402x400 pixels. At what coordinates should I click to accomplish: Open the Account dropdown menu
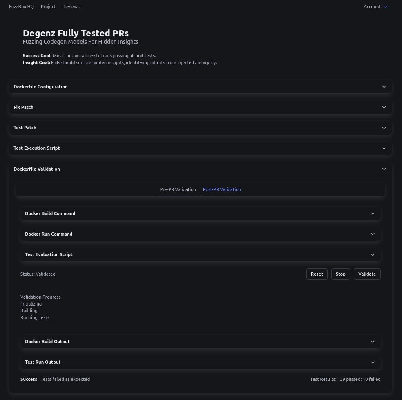click(x=375, y=7)
